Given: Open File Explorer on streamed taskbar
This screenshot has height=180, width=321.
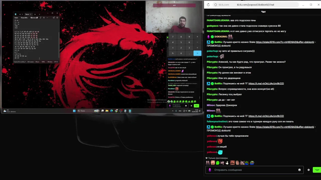Looking at the screenshot, I should pos(107,111).
